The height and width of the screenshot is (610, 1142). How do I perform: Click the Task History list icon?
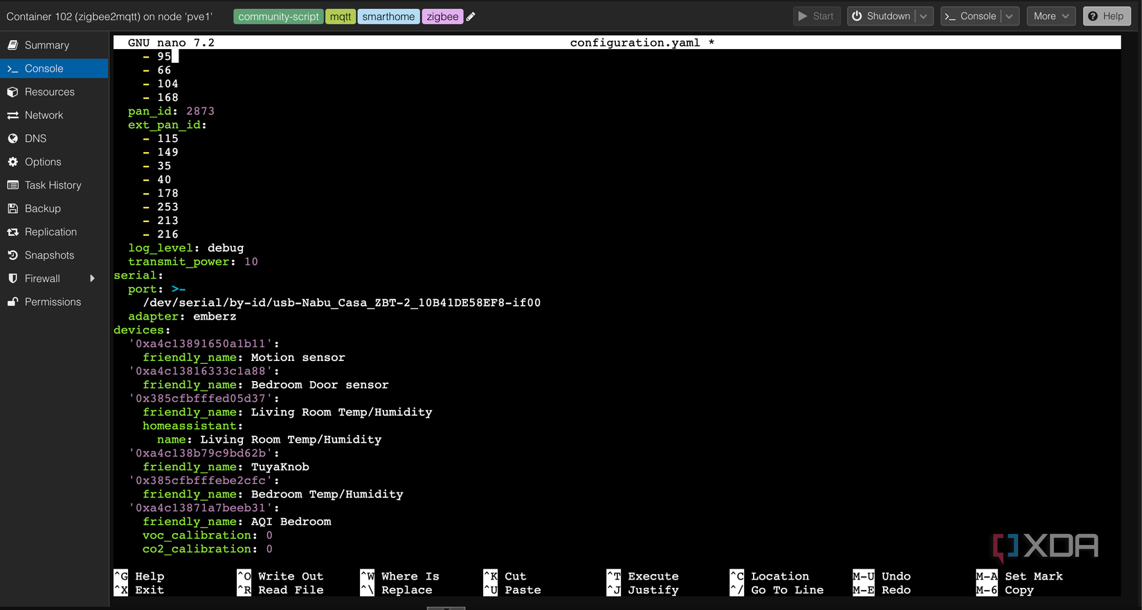[x=12, y=185]
